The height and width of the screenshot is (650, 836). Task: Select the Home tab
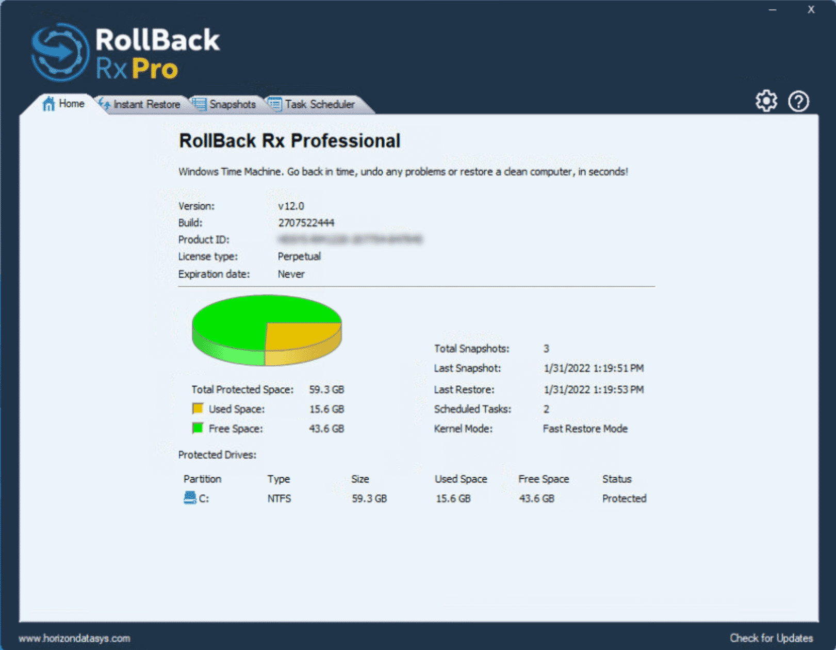click(71, 104)
